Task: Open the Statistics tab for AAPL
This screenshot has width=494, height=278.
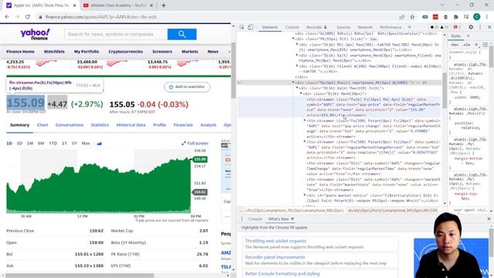Action: (100, 125)
